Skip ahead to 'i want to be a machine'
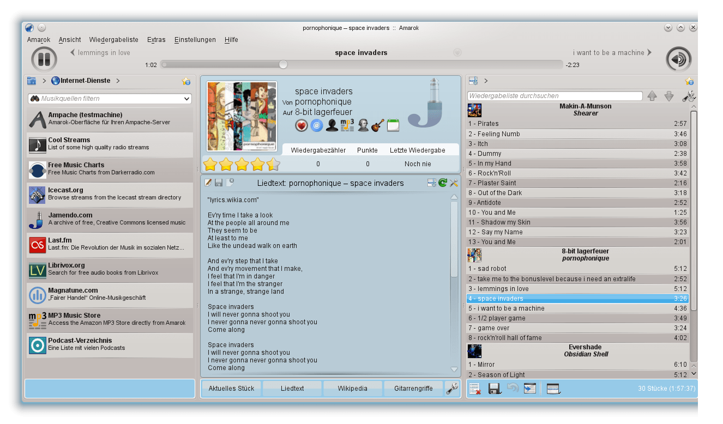The height and width of the screenshot is (424, 723). click(x=612, y=53)
